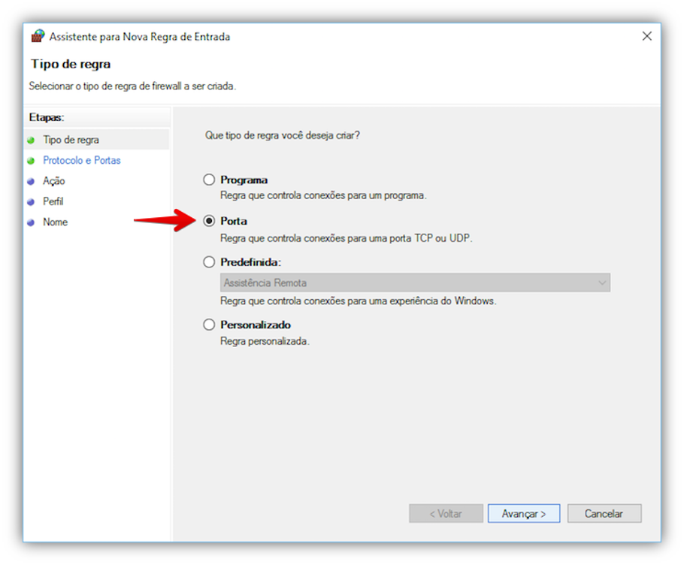Select the Porta radio button
This screenshot has width=684, height=565.
coord(209,222)
